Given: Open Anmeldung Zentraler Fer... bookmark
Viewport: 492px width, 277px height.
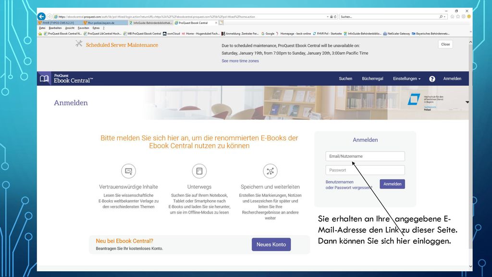Looking at the screenshot, I should (240, 34).
